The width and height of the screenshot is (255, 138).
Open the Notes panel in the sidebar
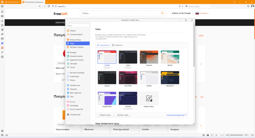[x=2, y=30]
